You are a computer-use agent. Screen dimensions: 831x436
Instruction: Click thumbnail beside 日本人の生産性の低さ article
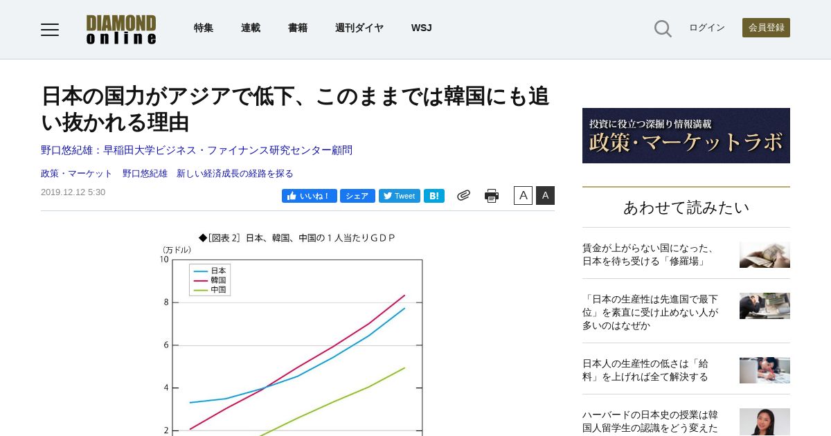pos(765,370)
